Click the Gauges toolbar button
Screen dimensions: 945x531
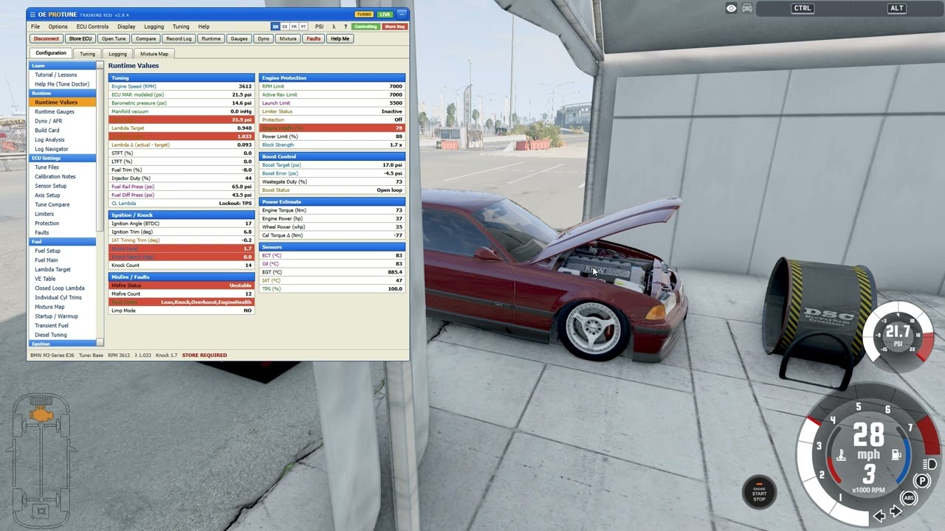239,38
